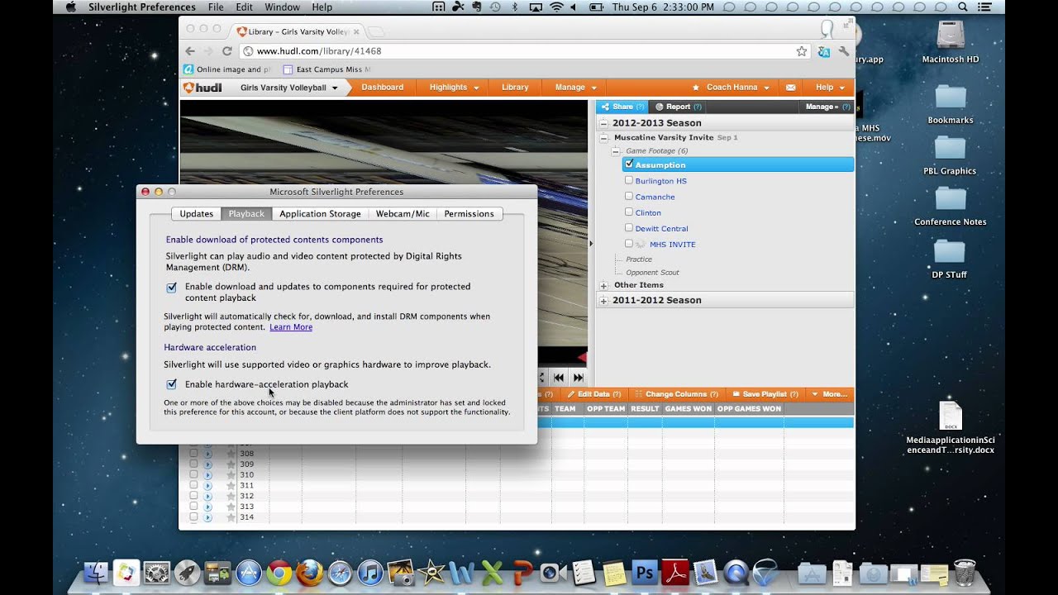
Task: Uncheck the Assumption game footage checkbox
Action: coord(629,164)
